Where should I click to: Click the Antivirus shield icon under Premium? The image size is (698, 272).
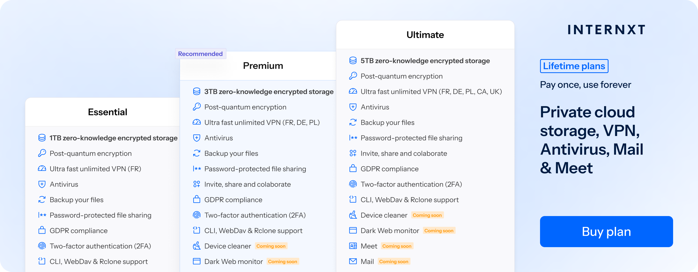point(197,138)
